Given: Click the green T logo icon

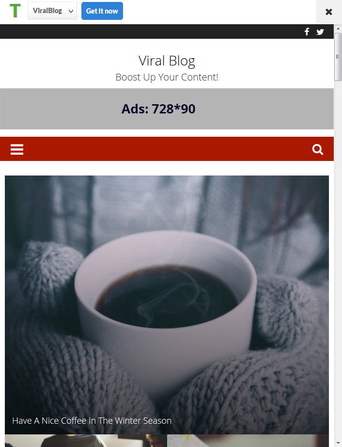Looking at the screenshot, I should point(15,11).
